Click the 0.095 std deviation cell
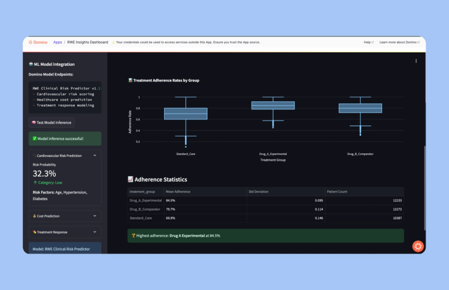 pos(286,200)
